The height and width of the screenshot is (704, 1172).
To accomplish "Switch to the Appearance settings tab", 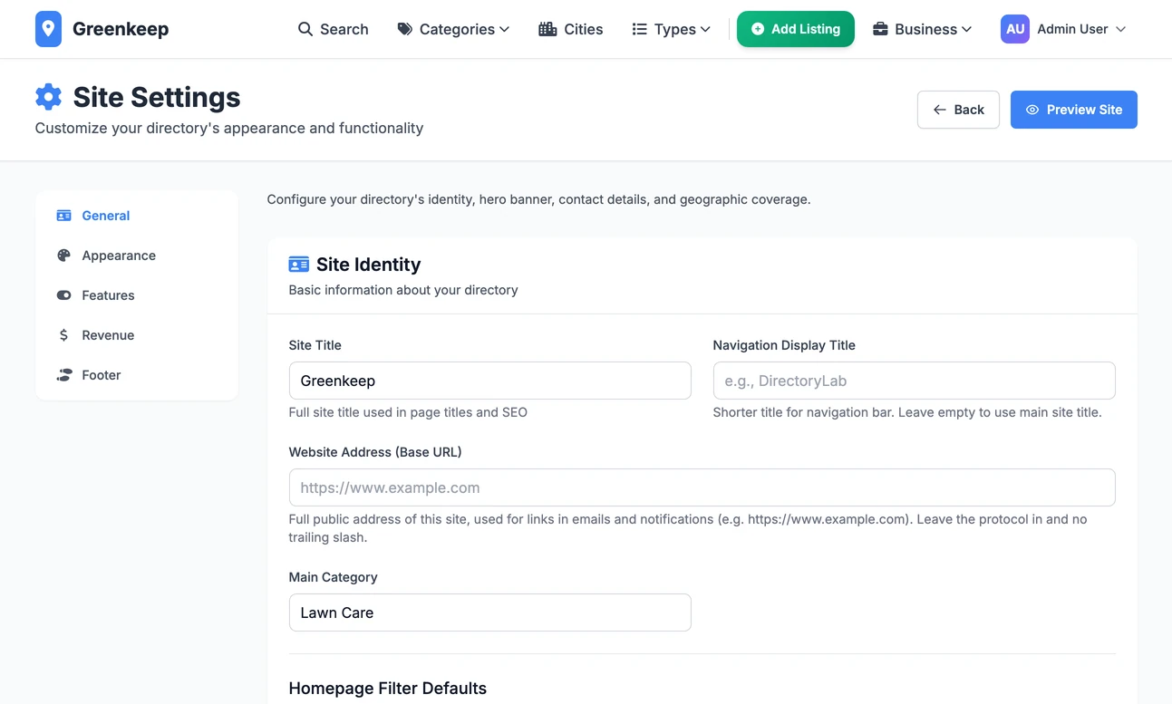I will coord(137,256).
